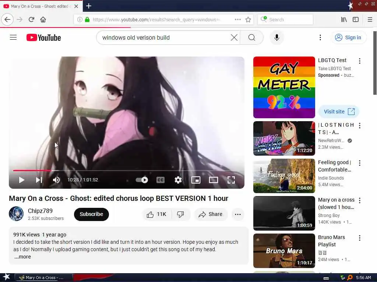Open options for LBGTQ Test ad

click(x=359, y=61)
